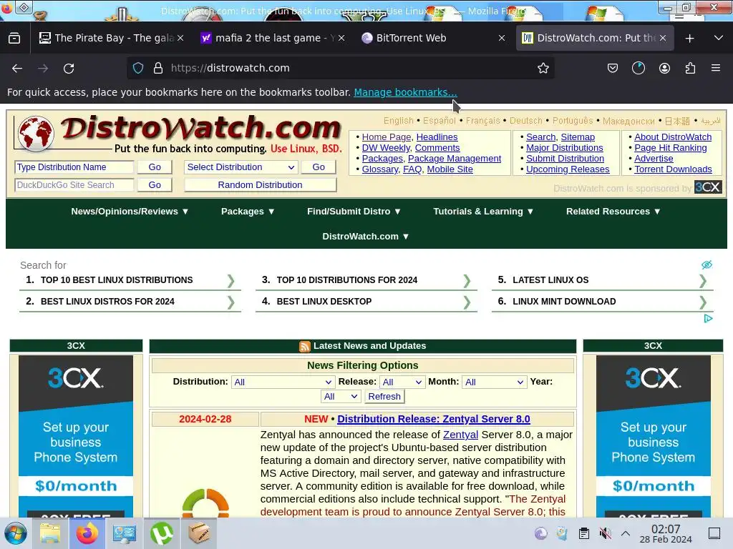Open a new tab with plus icon
This screenshot has width=733, height=549.
pyautogui.click(x=689, y=39)
